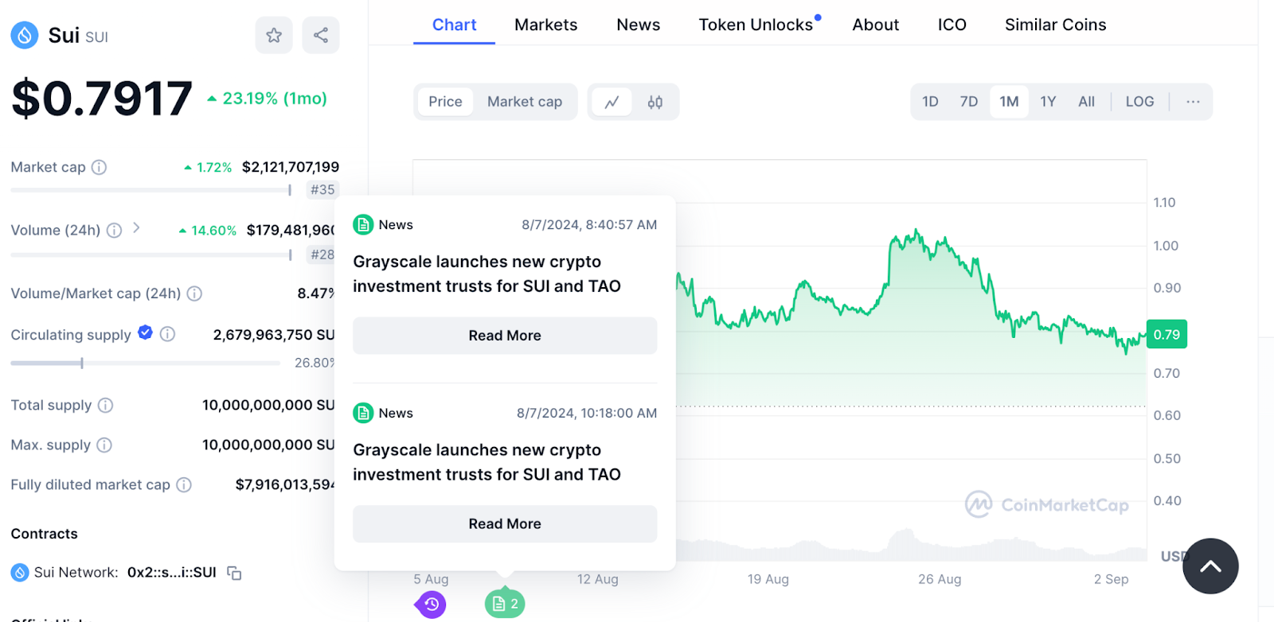
Task: Toggle chart to Price
Action: 445,102
